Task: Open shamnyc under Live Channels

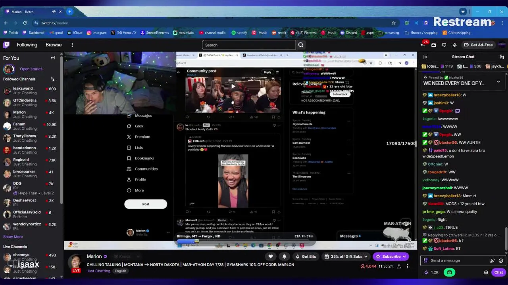Action: point(30,257)
